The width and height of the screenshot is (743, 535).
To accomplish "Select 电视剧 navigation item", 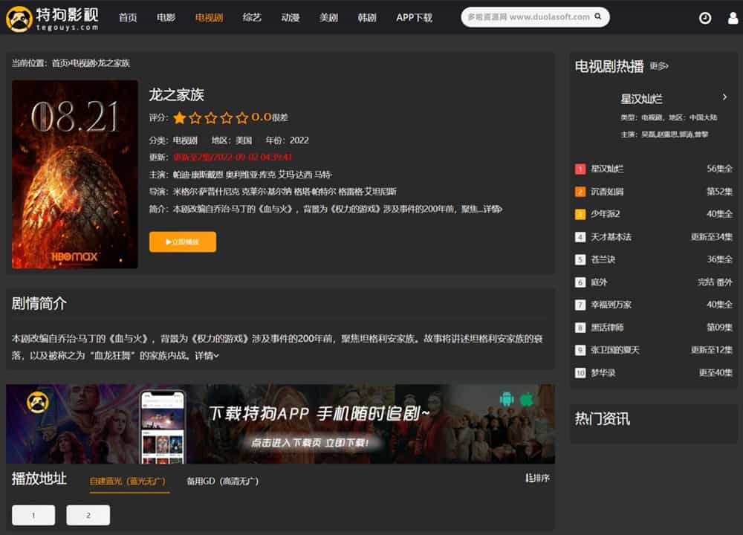I will point(209,18).
